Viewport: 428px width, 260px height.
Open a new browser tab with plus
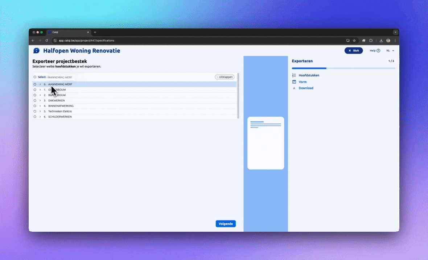(95, 32)
